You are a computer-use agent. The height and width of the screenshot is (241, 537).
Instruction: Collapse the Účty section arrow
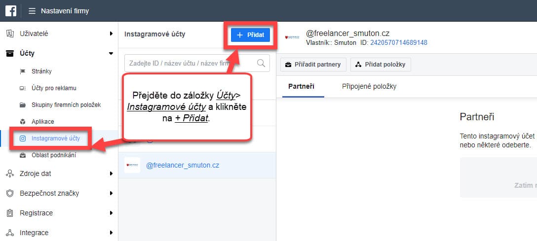(x=111, y=53)
